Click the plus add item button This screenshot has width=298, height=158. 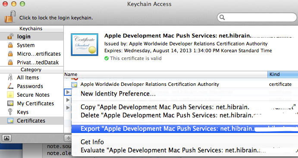pos(68,138)
